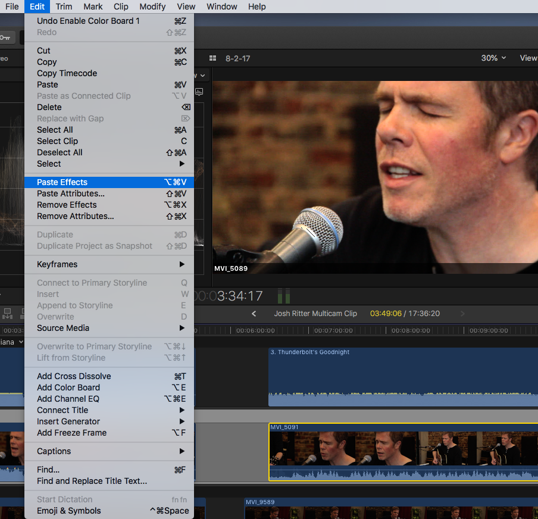Click the 00:07:00:00 mark on timeline ruler

click(333, 330)
